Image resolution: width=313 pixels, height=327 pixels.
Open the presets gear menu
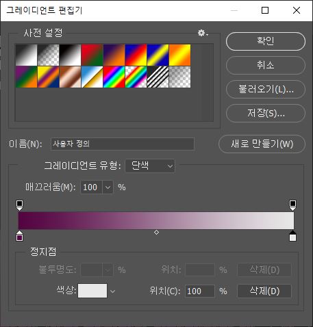203,34
